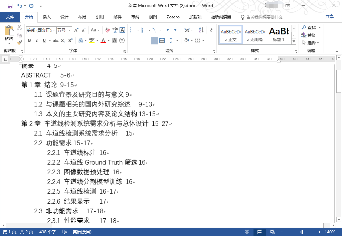The image size is (342, 236).
Task: Apply the yellow text highlight color
Action: pos(92,40)
